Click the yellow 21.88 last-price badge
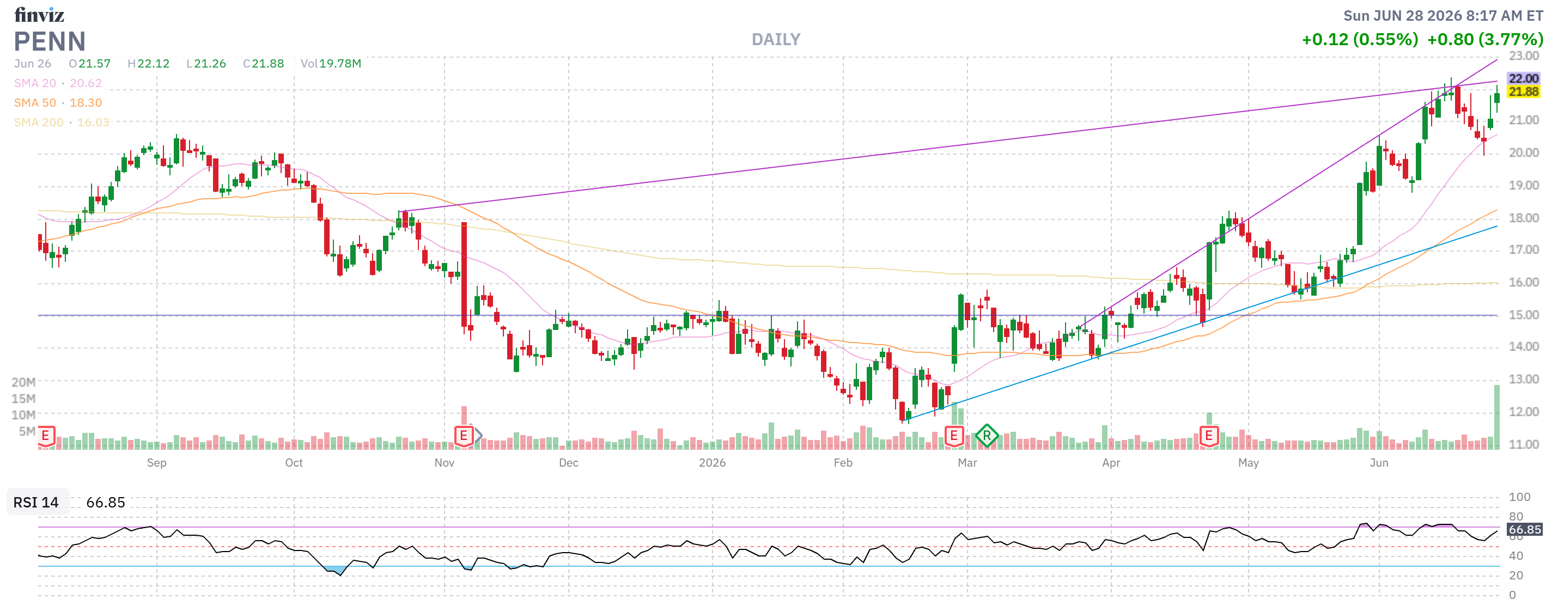Image resolution: width=1558 pixels, height=612 pixels. pos(1523,92)
